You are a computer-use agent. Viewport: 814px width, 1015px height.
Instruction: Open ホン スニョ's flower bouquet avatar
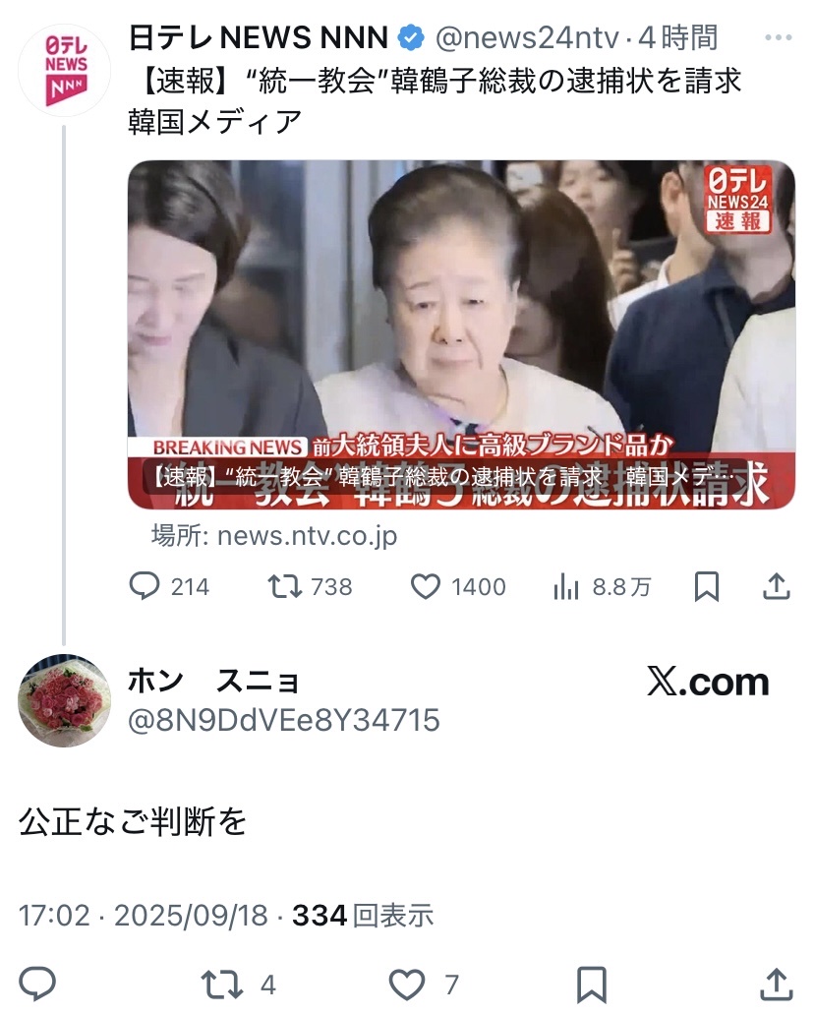point(64,700)
